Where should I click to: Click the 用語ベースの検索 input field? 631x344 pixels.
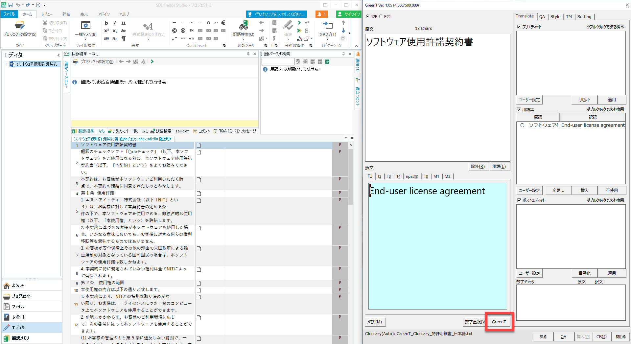click(278, 62)
